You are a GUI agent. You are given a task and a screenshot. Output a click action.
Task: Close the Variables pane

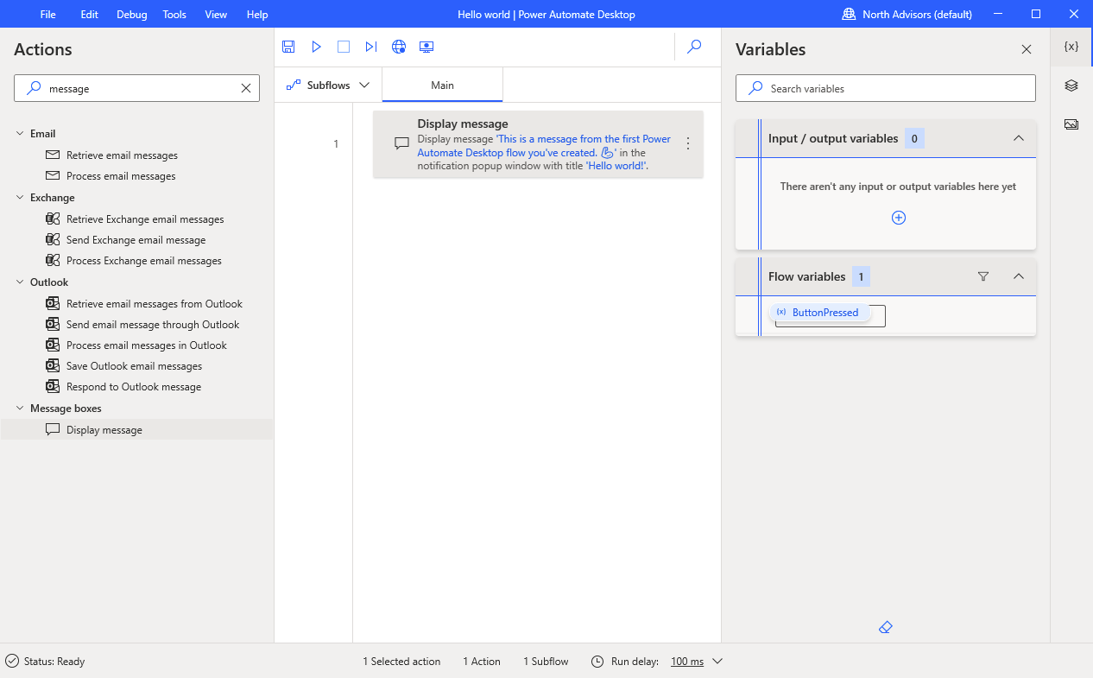1027,49
